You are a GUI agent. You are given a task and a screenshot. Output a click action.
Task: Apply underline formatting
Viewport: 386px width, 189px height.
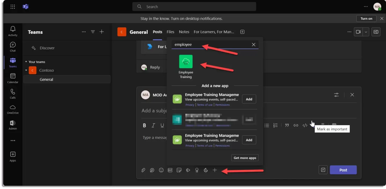click(162, 125)
